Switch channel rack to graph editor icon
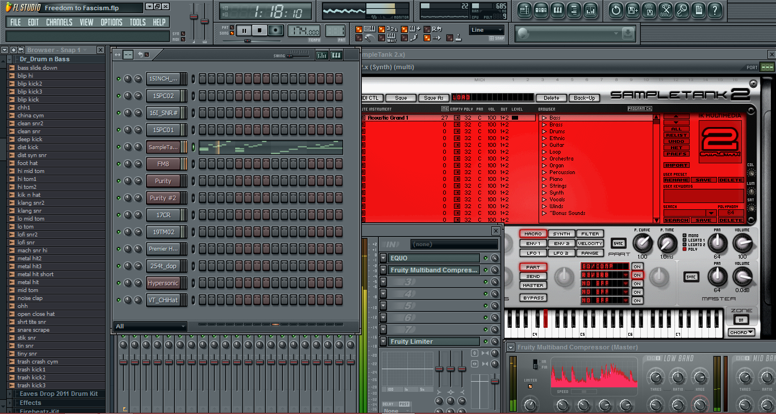This screenshot has height=414, width=776. 322,55
